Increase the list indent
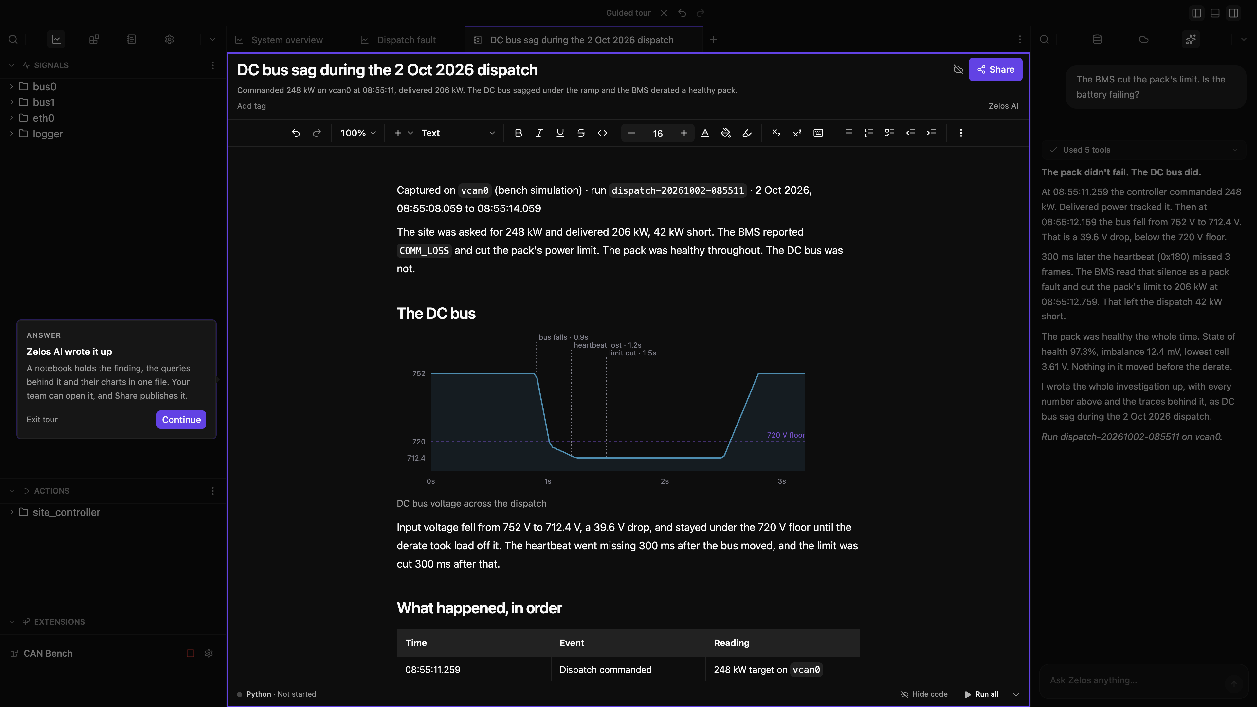The height and width of the screenshot is (707, 1257). click(x=932, y=133)
